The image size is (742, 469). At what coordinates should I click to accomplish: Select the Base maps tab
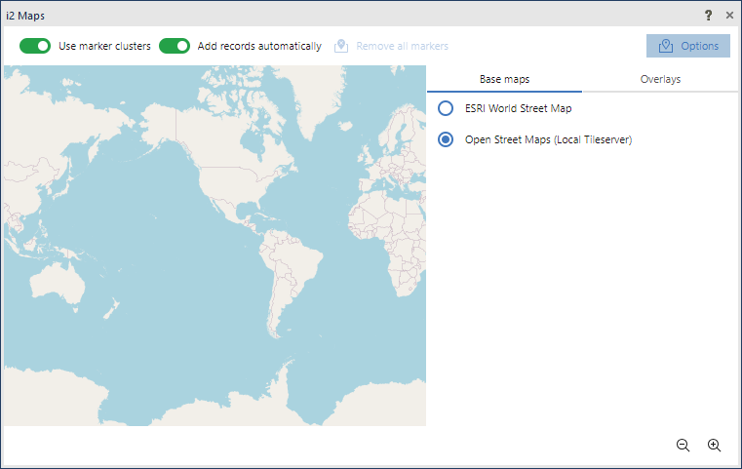[504, 79]
